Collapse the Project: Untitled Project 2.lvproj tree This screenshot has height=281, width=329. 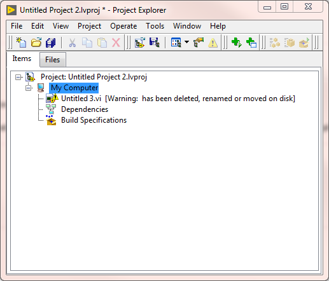(x=18, y=77)
